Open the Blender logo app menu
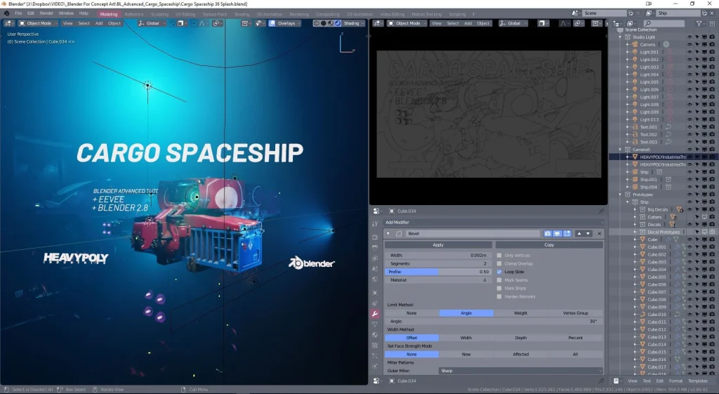Viewport: 719px width, 394px height. [x=6, y=13]
